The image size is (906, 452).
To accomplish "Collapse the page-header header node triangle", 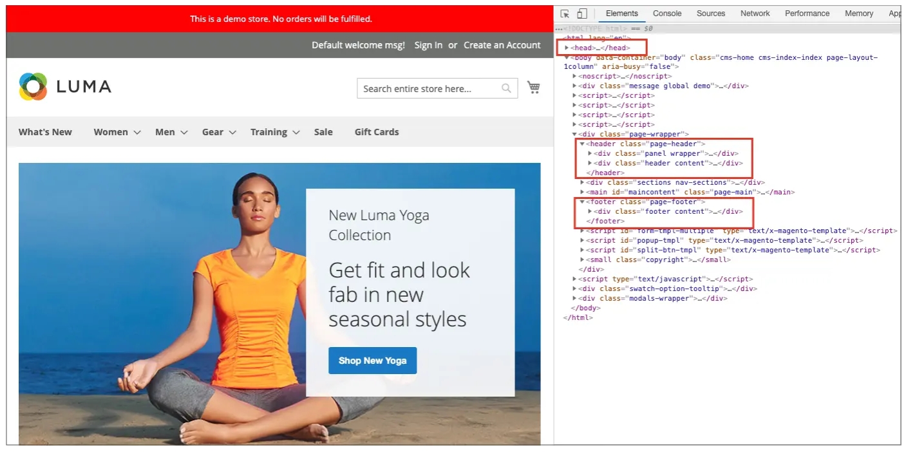I will tap(582, 144).
